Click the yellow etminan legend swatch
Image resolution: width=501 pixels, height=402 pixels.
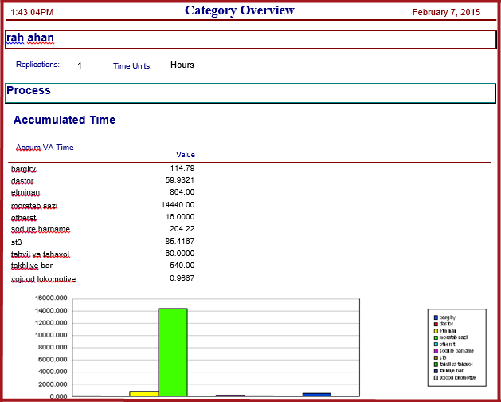[436, 331]
